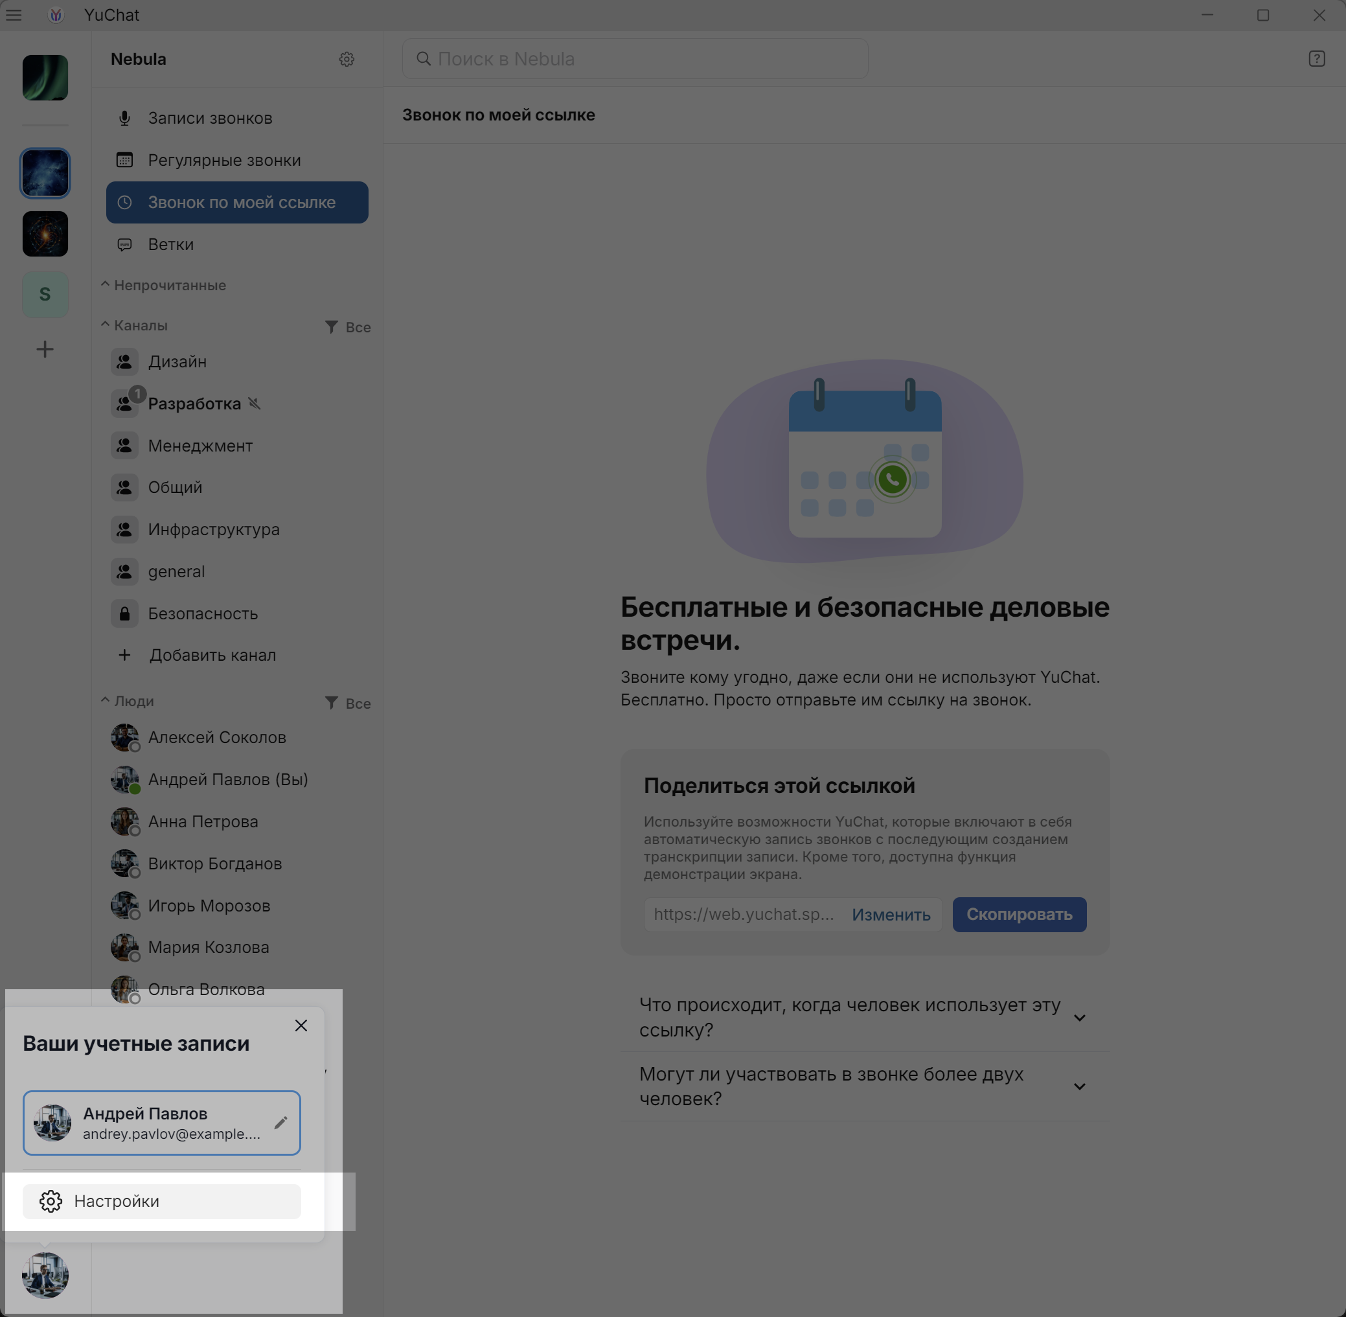Click the YuChat logo icon
The height and width of the screenshot is (1317, 1346).
56,14
